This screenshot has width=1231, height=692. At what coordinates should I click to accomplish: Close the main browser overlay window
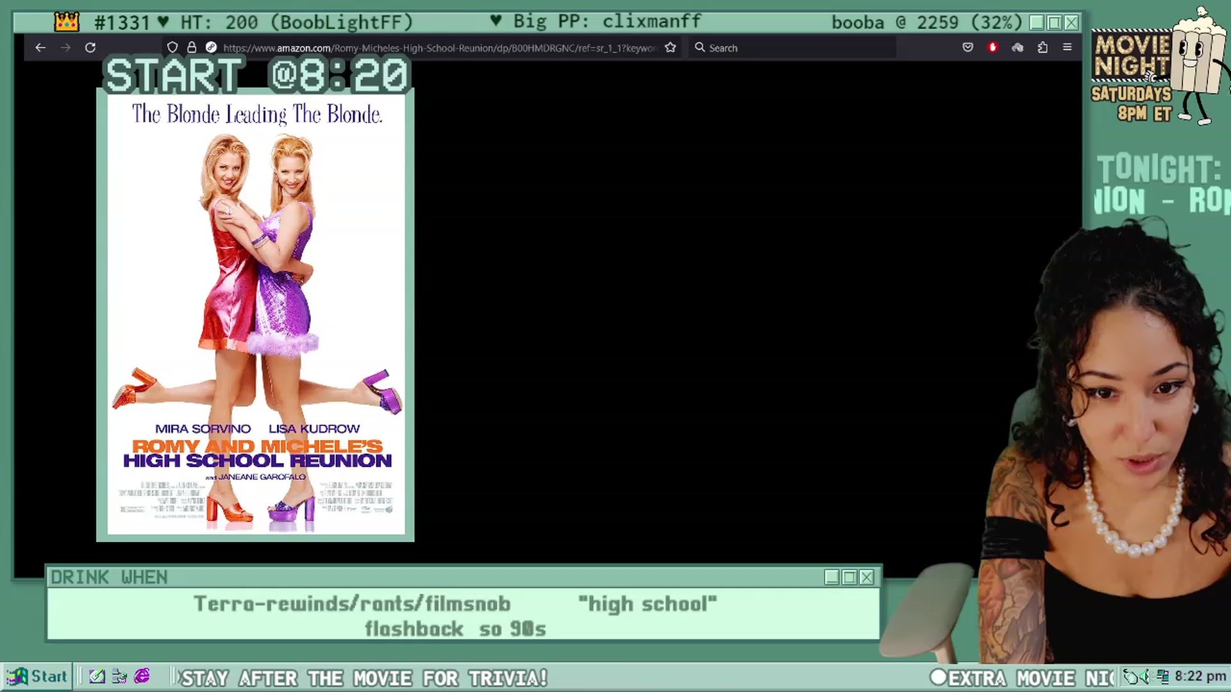click(1071, 23)
